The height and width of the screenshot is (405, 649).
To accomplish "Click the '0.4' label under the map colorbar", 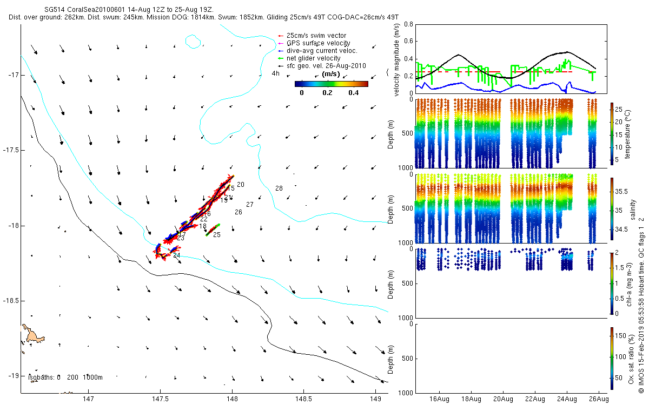I will pyautogui.click(x=353, y=92).
